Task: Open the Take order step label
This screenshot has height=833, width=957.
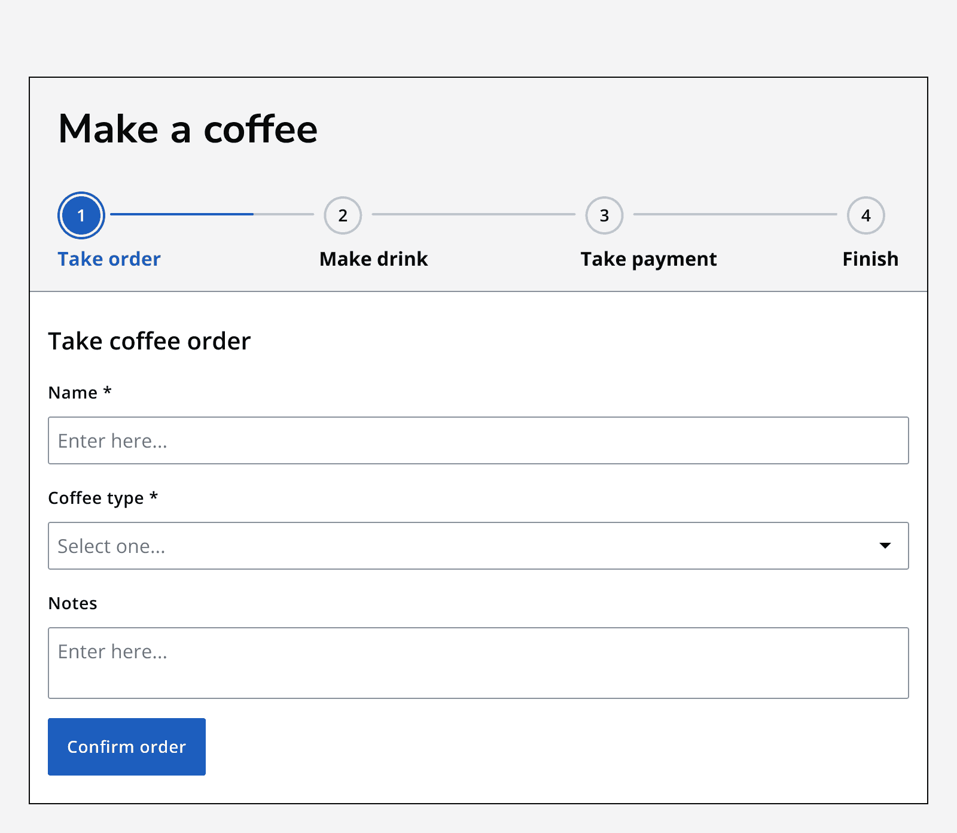Action: (109, 259)
